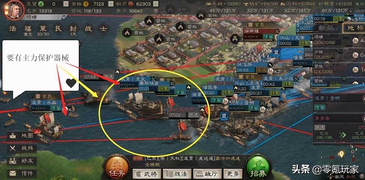Click the round 任务 button
This screenshot has height=180, width=365.
click(117, 168)
